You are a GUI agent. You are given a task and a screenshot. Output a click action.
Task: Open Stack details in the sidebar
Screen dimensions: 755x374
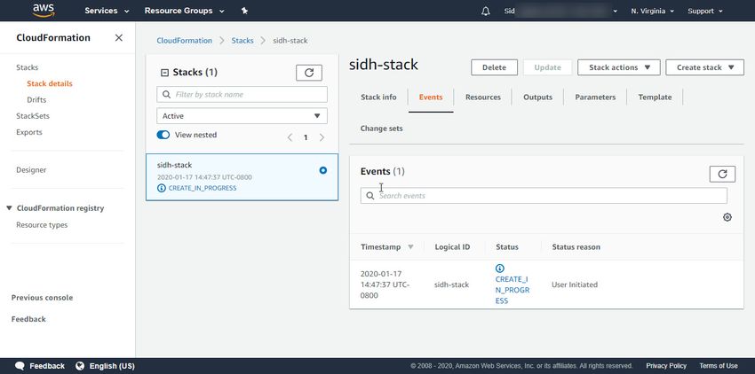click(50, 83)
